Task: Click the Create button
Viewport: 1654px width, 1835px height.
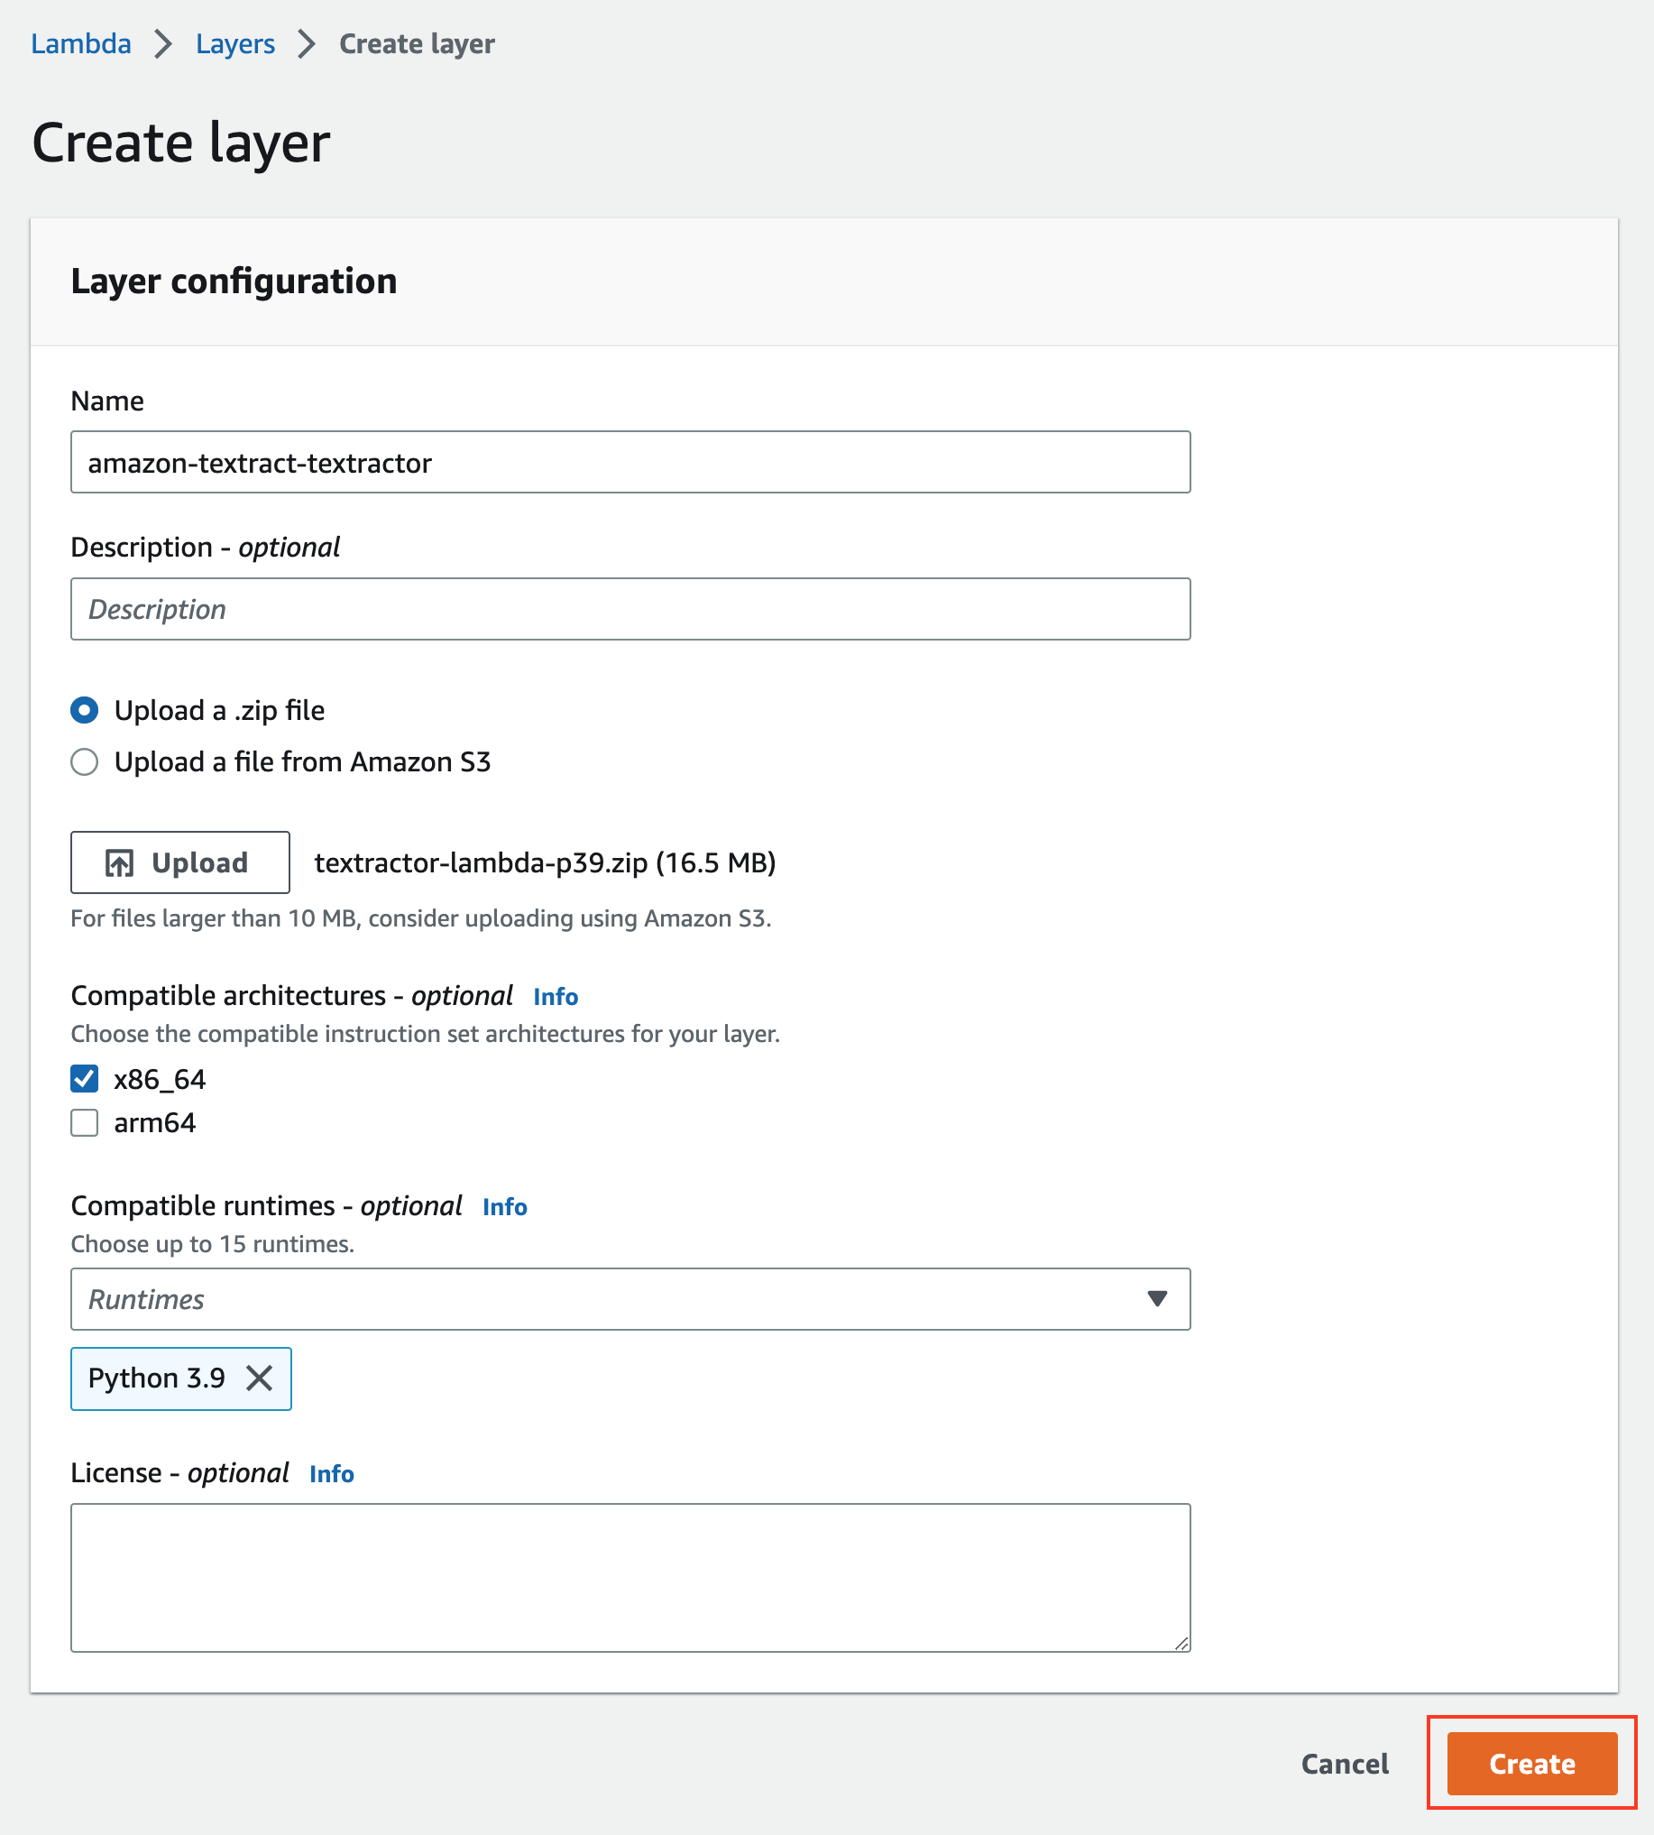Action: pyautogui.click(x=1532, y=1764)
